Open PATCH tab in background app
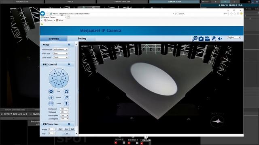Viewport: 259px width, 145px height. click(70, 2)
